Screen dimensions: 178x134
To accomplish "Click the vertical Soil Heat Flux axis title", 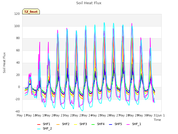I will click(x=4, y=63).
